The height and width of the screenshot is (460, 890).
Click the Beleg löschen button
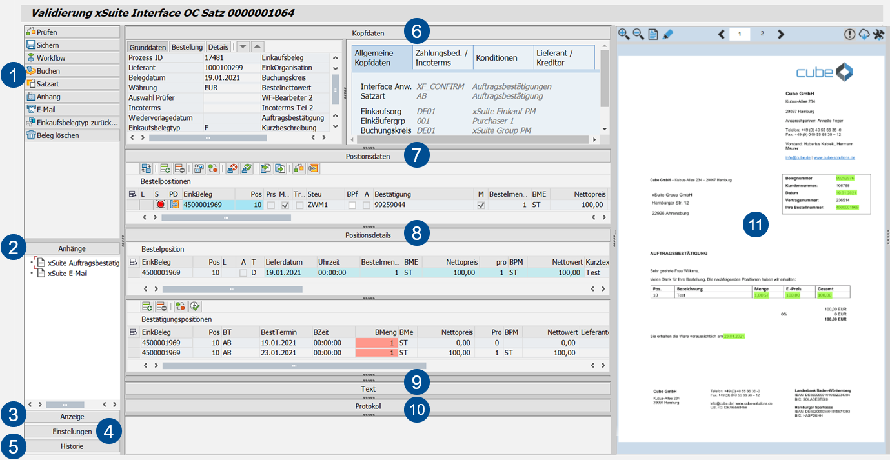coord(72,135)
